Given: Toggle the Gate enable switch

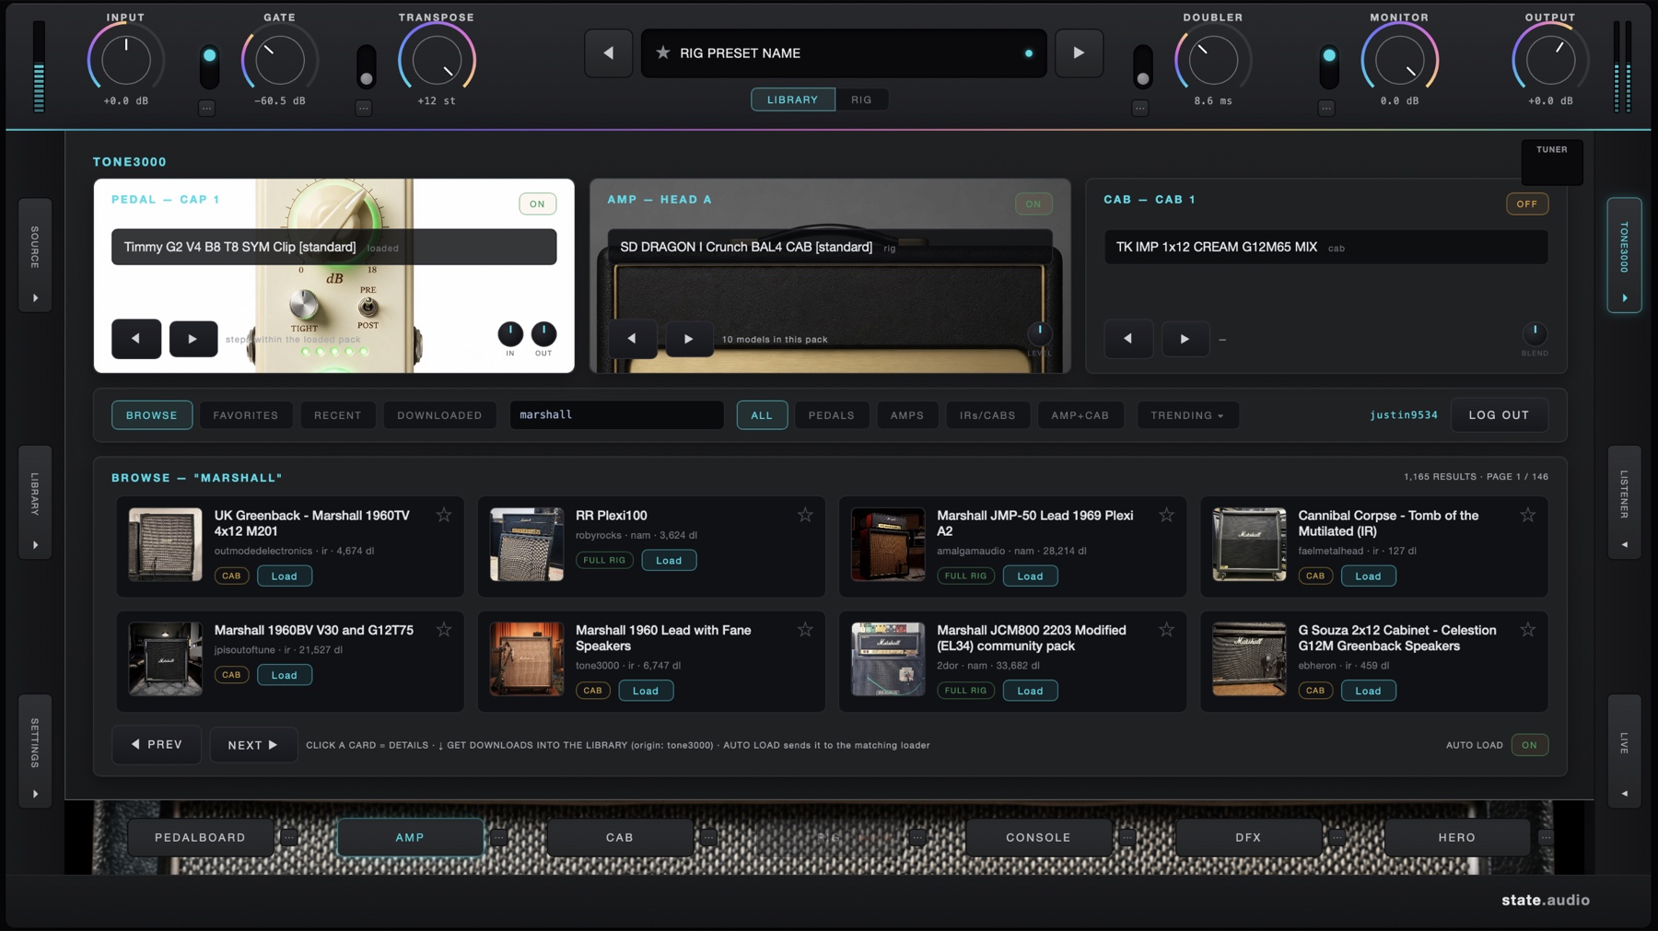Looking at the screenshot, I should pyautogui.click(x=210, y=66).
